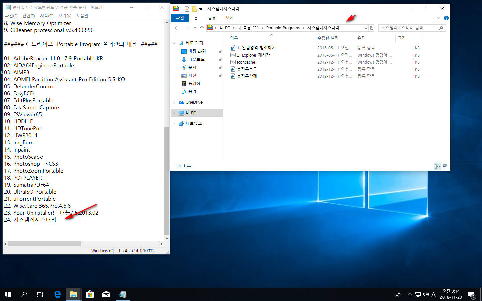This screenshot has height=301, width=482.
Task: Select file 2._Explorer_재시작
Action: point(253,55)
